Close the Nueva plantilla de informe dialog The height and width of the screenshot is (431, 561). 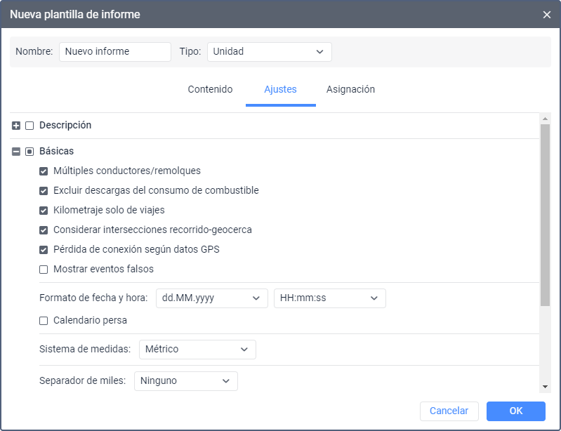(546, 15)
